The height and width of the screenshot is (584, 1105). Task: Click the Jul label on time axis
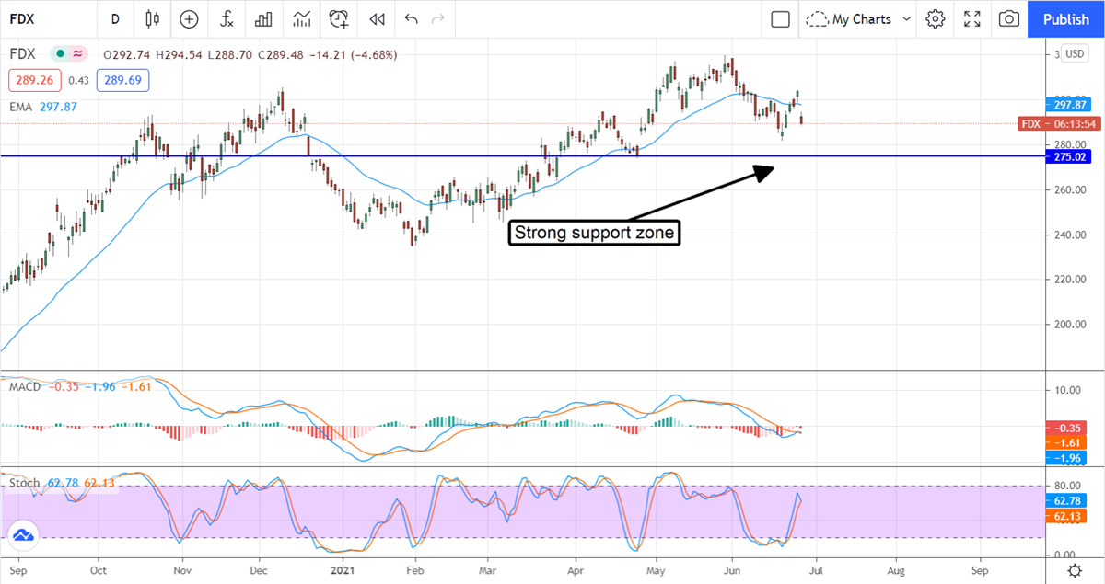pyautogui.click(x=815, y=570)
